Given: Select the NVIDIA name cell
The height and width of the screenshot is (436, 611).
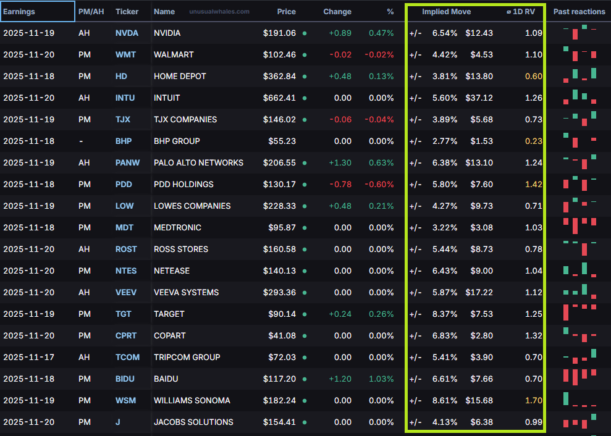Looking at the screenshot, I should [167, 33].
